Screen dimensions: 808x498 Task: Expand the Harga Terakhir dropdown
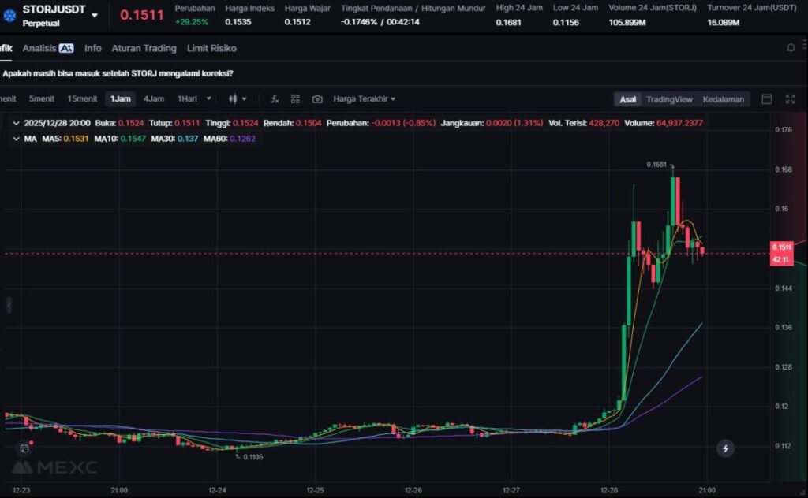coord(364,99)
